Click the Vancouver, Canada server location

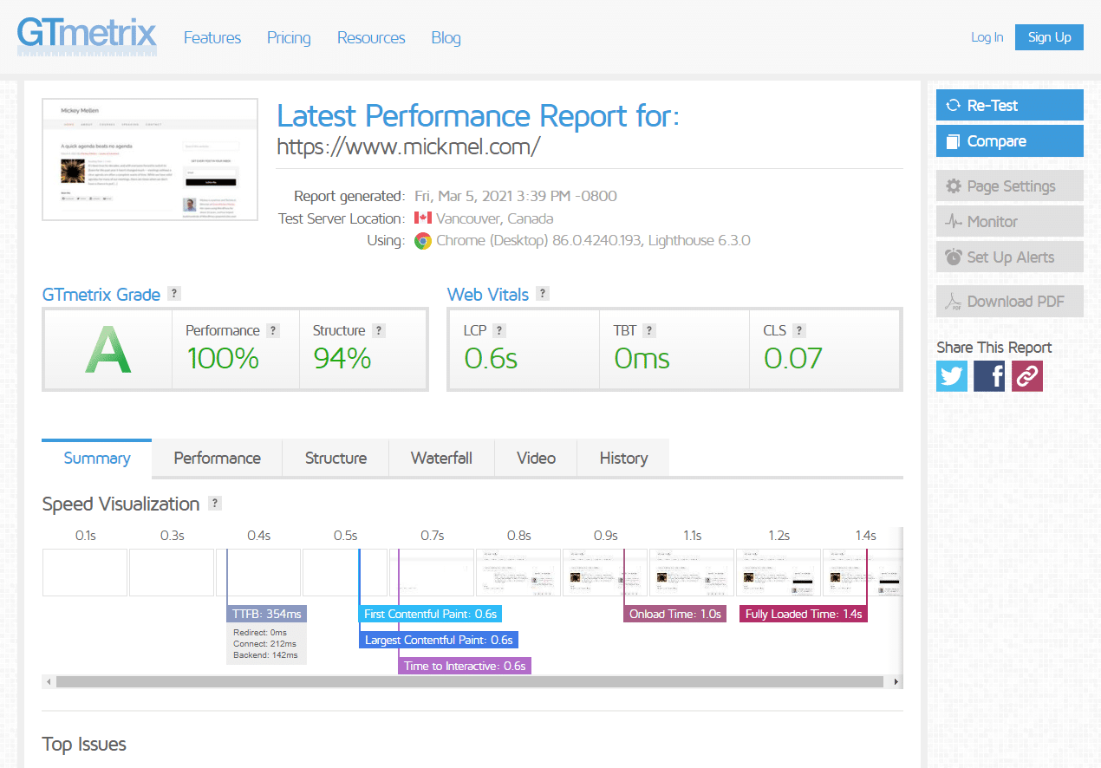coord(495,218)
